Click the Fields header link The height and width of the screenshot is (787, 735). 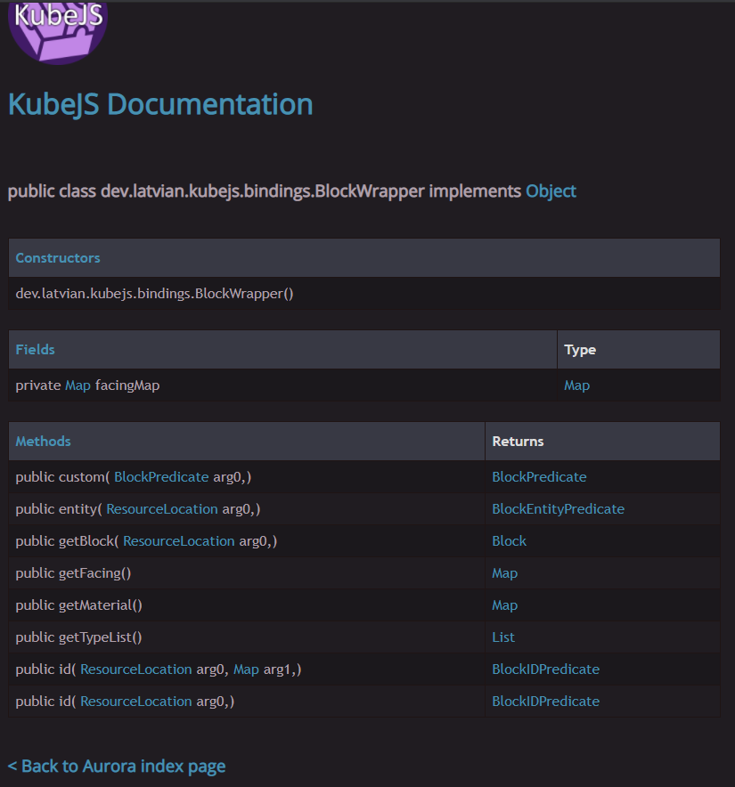[x=35, y=350]
